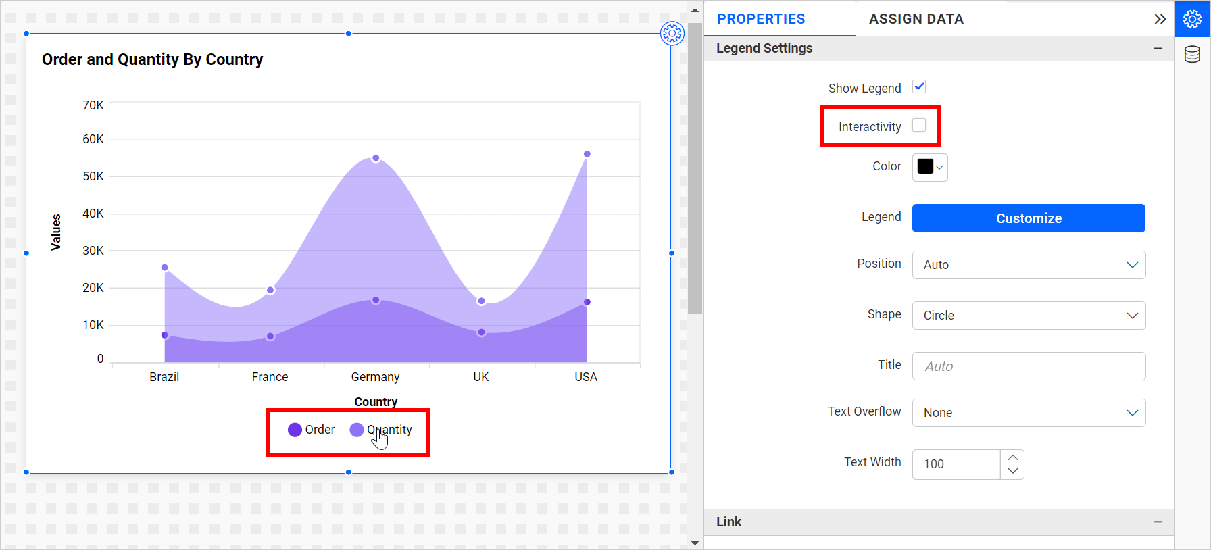Uncheck the Show Legend checkbox
Viewport: 1211px width, 550px height.
tap(919, 87)
